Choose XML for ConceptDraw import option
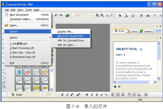Image resolution: width=163 pixels, height=109 pixels. click(71, 41)
